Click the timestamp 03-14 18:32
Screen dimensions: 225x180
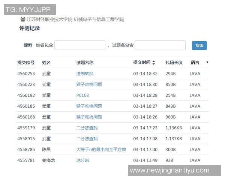point(145,73)
